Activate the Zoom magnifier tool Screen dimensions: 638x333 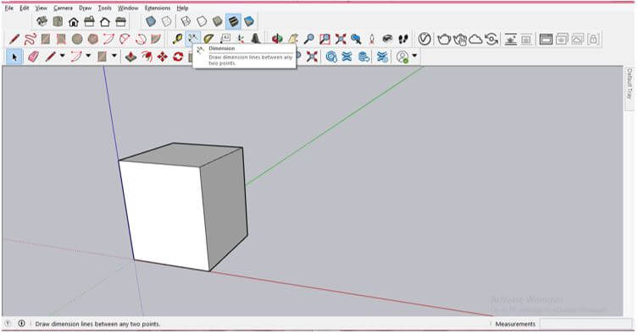pos(308,39)
